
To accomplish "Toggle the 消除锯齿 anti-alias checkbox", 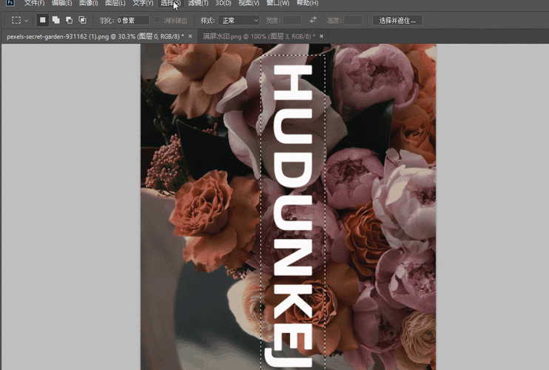I will click(x=158, y=20).
